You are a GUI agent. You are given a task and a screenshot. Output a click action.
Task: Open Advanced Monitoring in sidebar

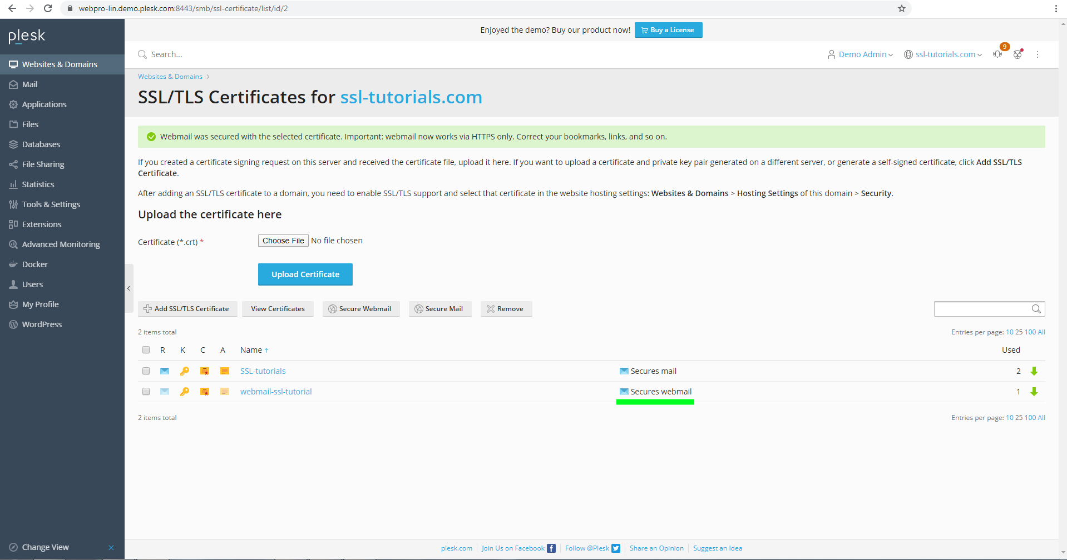(62, 244)
